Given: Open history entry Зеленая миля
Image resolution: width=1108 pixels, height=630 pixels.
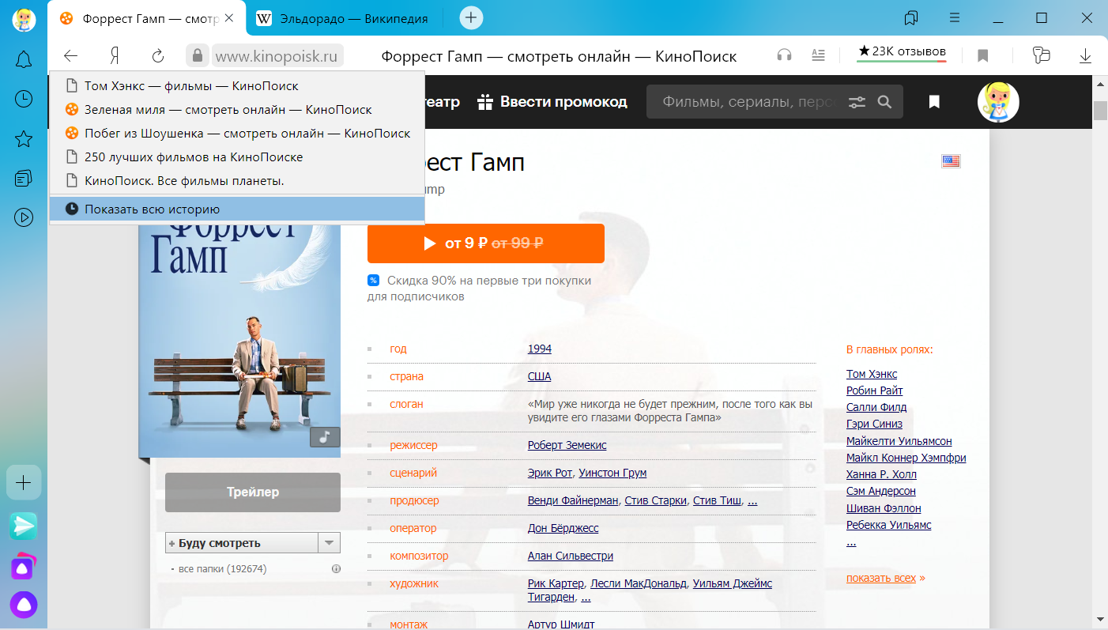Looking at the screenshot, I should (237, 110).
